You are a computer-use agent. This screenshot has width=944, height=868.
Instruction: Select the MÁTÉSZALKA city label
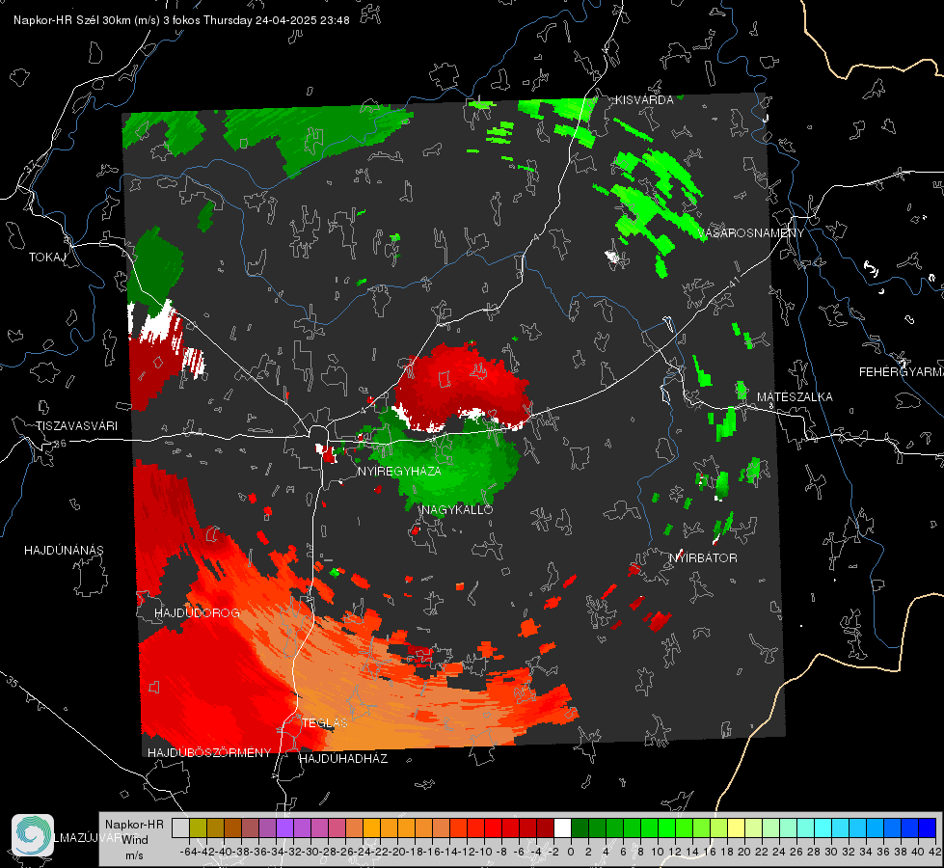coord(795,397)
